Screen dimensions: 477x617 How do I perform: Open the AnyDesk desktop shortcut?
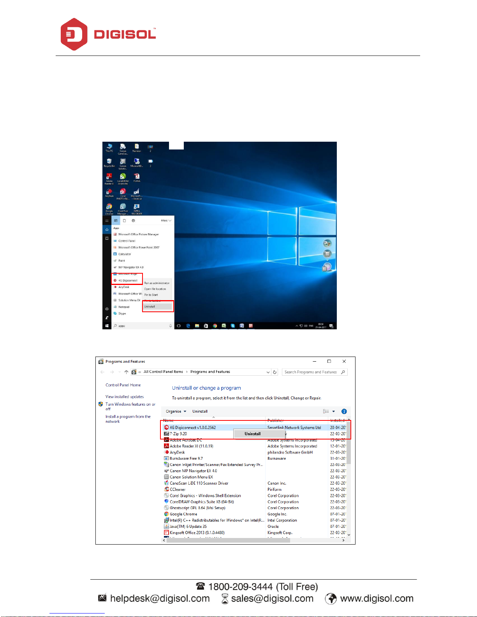(109, 193)
